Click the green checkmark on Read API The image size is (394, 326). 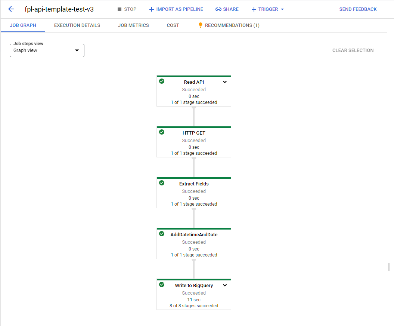[162, 81]
